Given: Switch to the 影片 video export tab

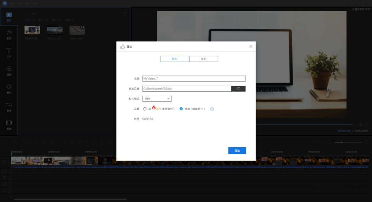Looking at the screenshot, I should tap(174, 59).
